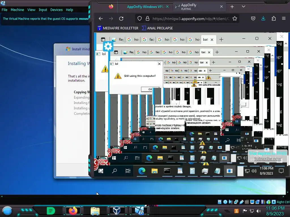Open a new Firefox tab

[x=232, y=7]
